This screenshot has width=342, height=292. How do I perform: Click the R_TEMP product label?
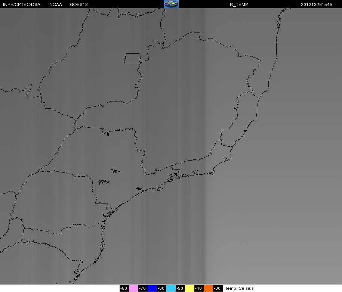(x=239, y=4)
